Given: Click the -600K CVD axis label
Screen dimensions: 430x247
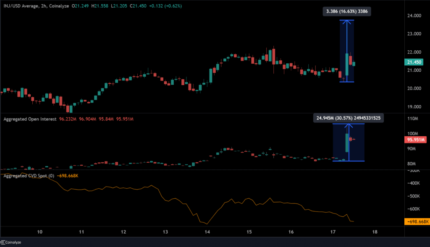Looking at the screenshot, I should [414, 209].
